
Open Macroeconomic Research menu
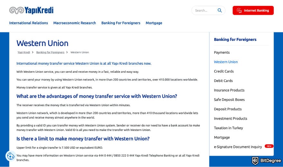coord(75,23)
